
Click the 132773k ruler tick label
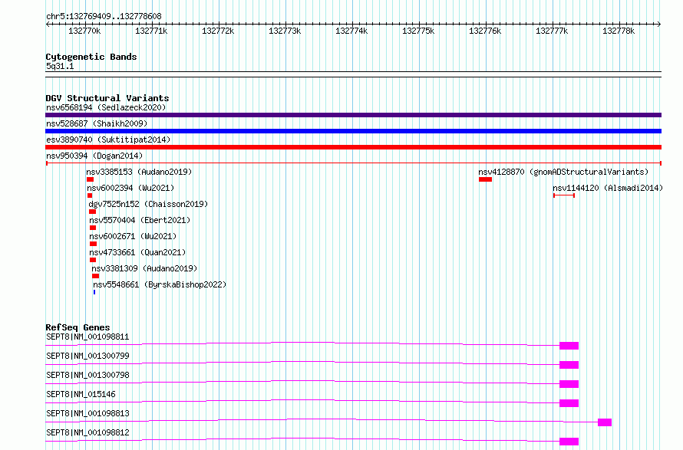[x=285, y=31]
